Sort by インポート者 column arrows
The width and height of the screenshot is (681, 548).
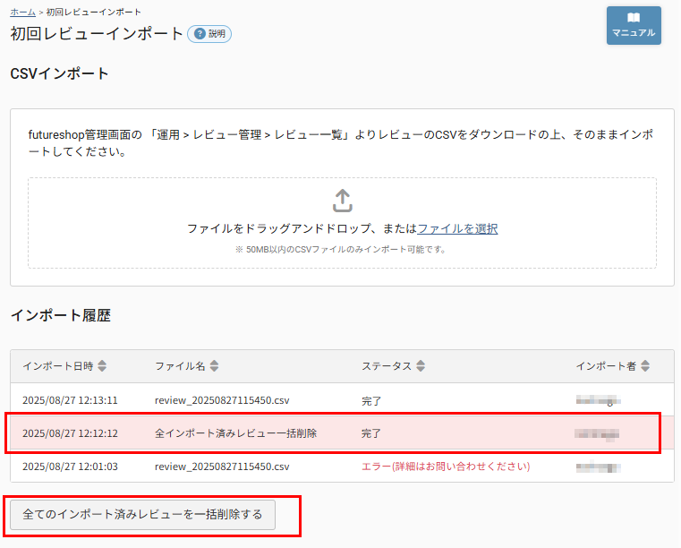tap(645, 366)
